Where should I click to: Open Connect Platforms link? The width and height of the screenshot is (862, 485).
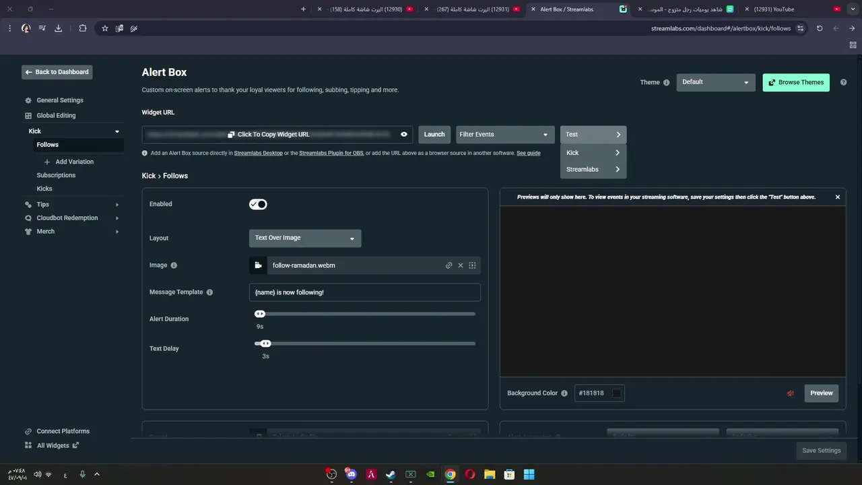(57, 431)
